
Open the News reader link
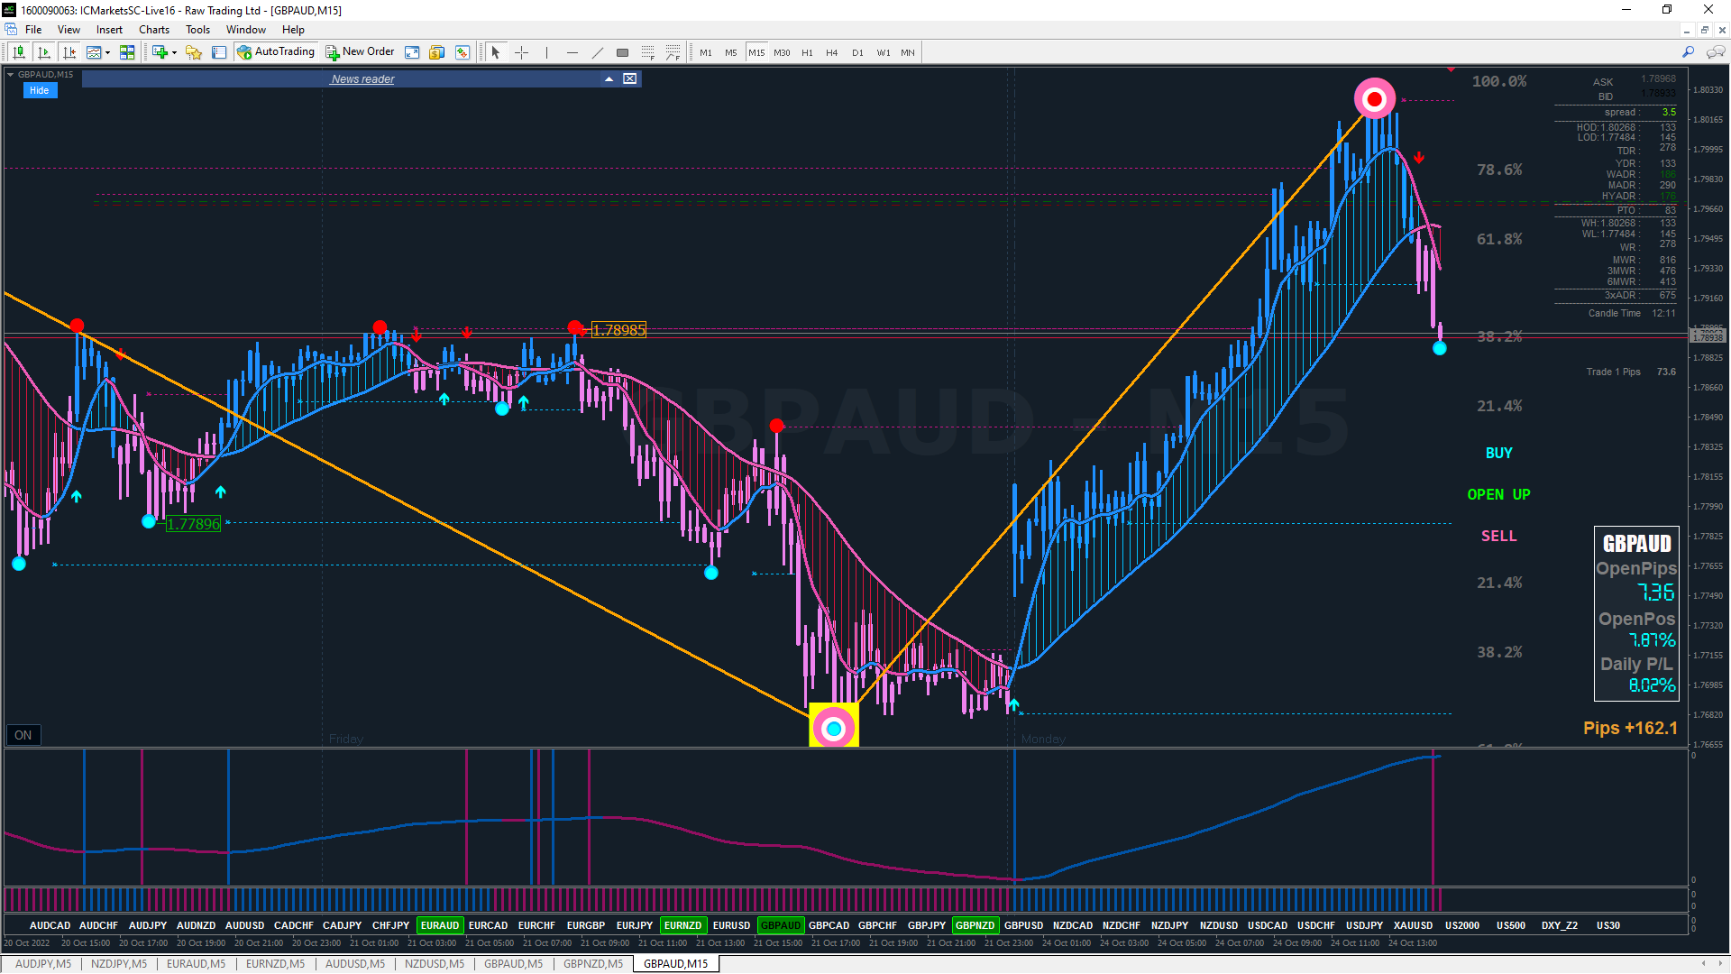pyautogui.click(x=362, y=79)
